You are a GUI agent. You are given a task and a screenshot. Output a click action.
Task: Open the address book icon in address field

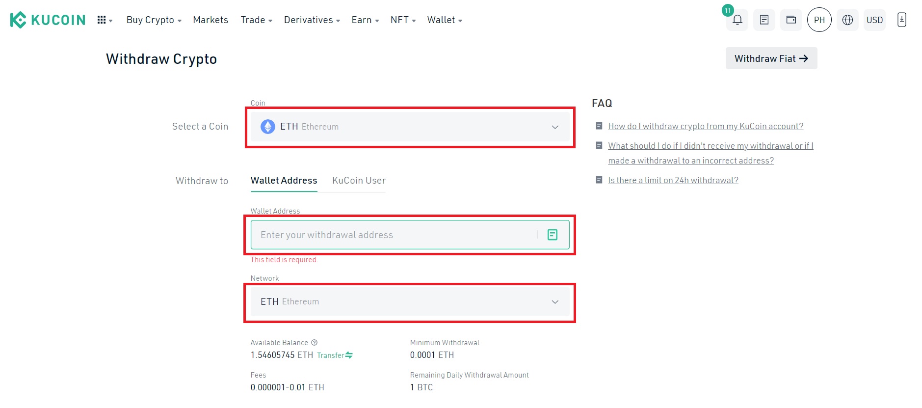coord(553,235)
